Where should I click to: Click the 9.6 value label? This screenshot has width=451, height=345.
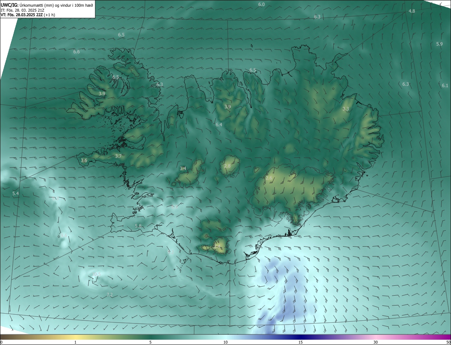pos(64,235)
